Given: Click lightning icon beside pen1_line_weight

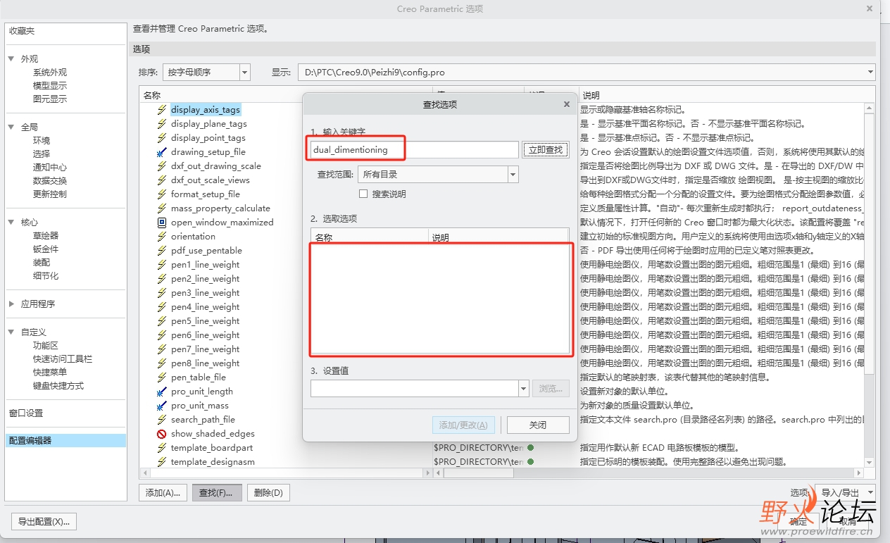Looking at the screenshot, I should 162,265.
